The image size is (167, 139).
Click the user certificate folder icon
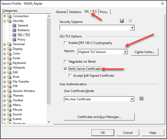click(142, 99)
